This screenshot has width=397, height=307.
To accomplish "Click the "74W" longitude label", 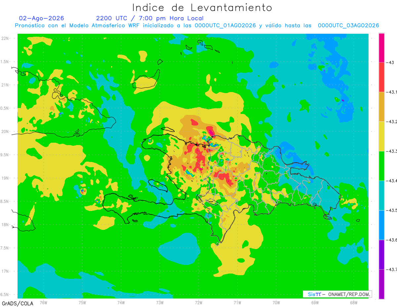I will pyautogui.click(x=121, y=302).
